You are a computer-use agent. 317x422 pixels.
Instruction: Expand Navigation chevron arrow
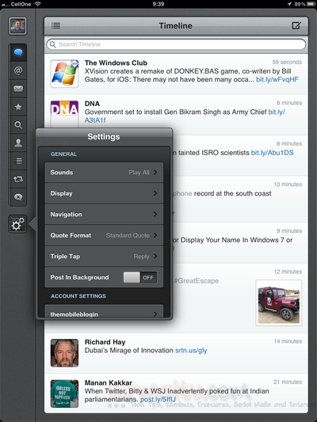[x=155, y=215]
